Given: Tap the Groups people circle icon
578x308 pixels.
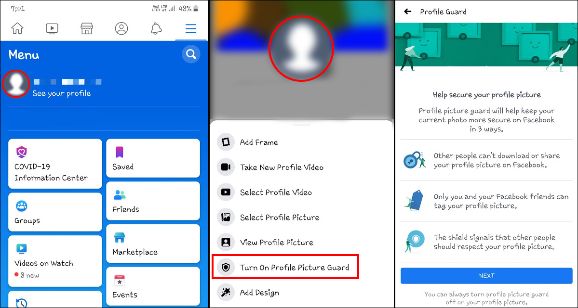Looking at the screenshot, I should coord(22,206).
